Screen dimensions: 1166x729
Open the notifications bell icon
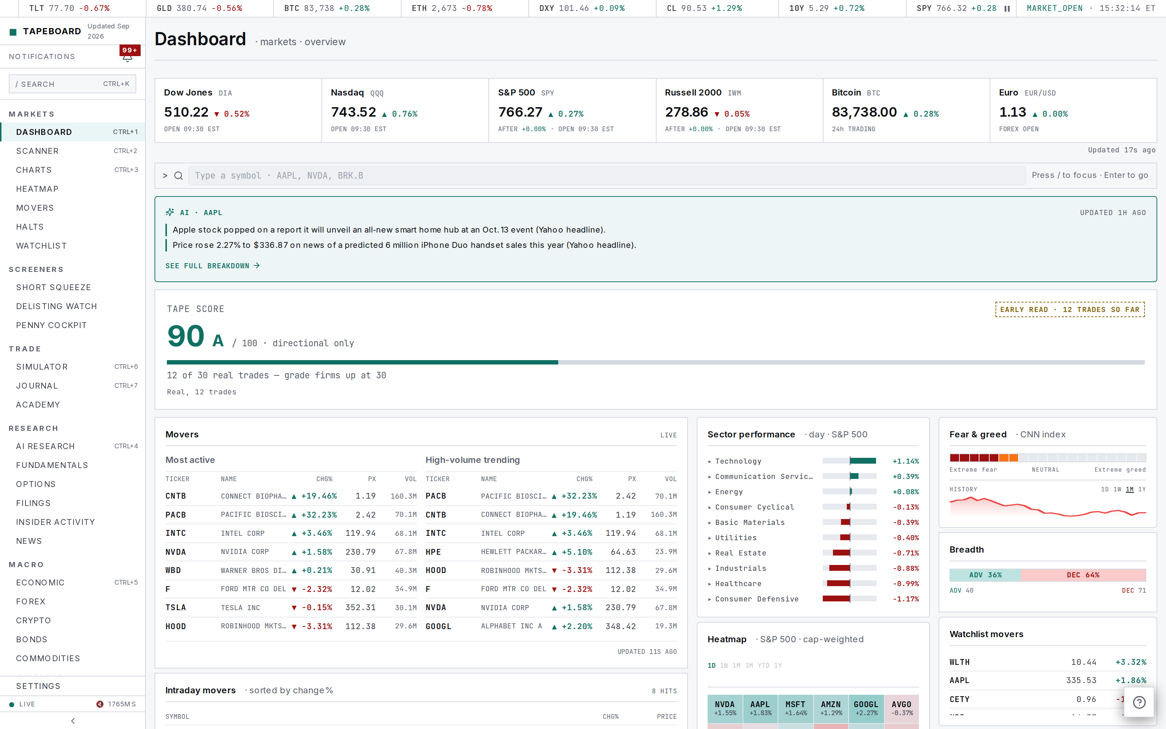pos(127,58)
